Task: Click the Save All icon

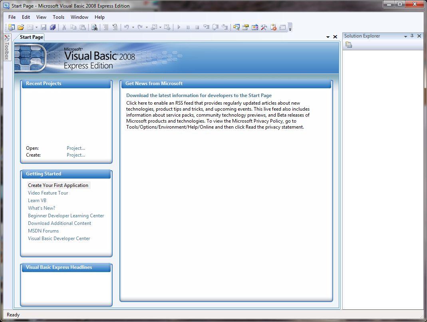Action: point(53,27)
